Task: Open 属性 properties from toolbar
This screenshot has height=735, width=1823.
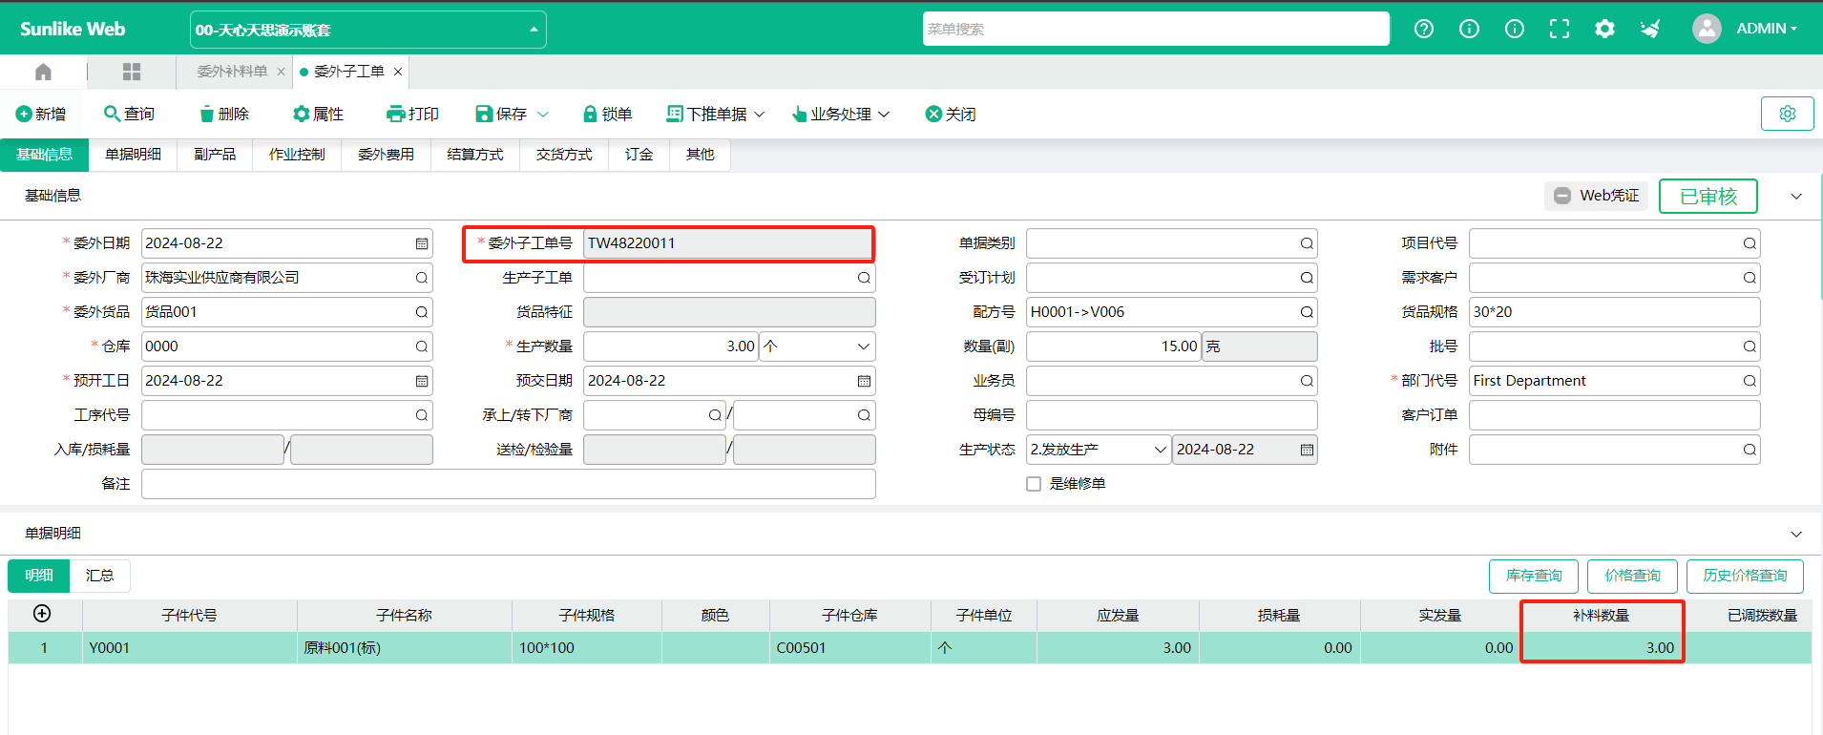Action: point(318,114)
